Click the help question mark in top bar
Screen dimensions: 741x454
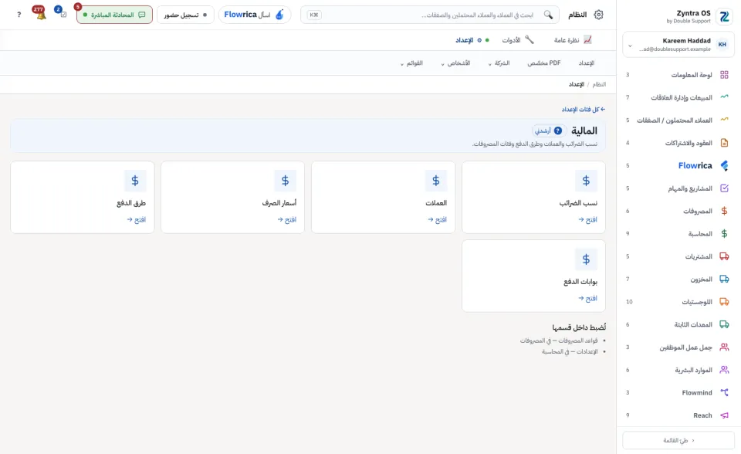click(x=19, y=15)
